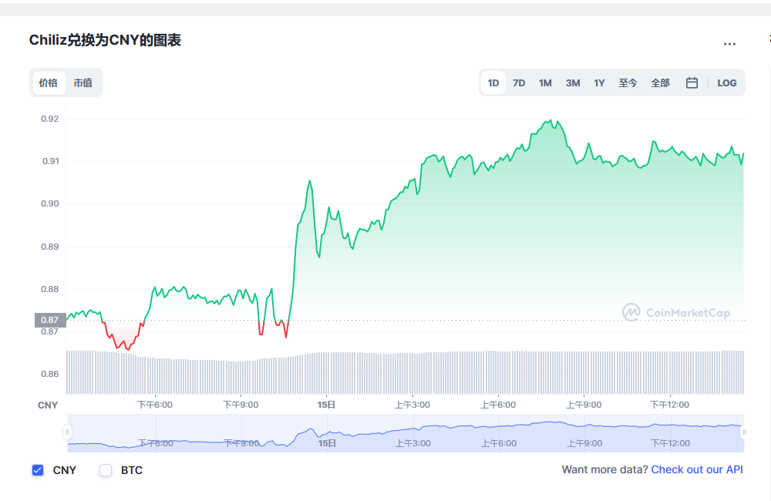The image size is (771, 501).
Task: Toggle the LOG scale button
Action: pos(726,82)
